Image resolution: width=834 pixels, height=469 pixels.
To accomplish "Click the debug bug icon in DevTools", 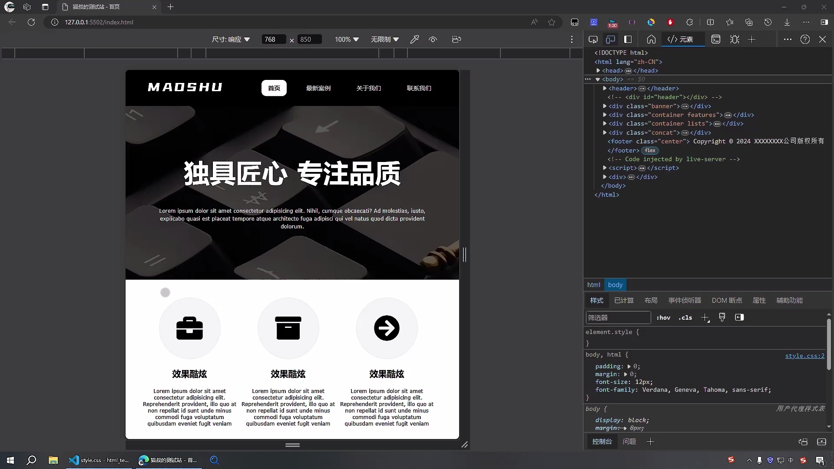I will 735,39.
